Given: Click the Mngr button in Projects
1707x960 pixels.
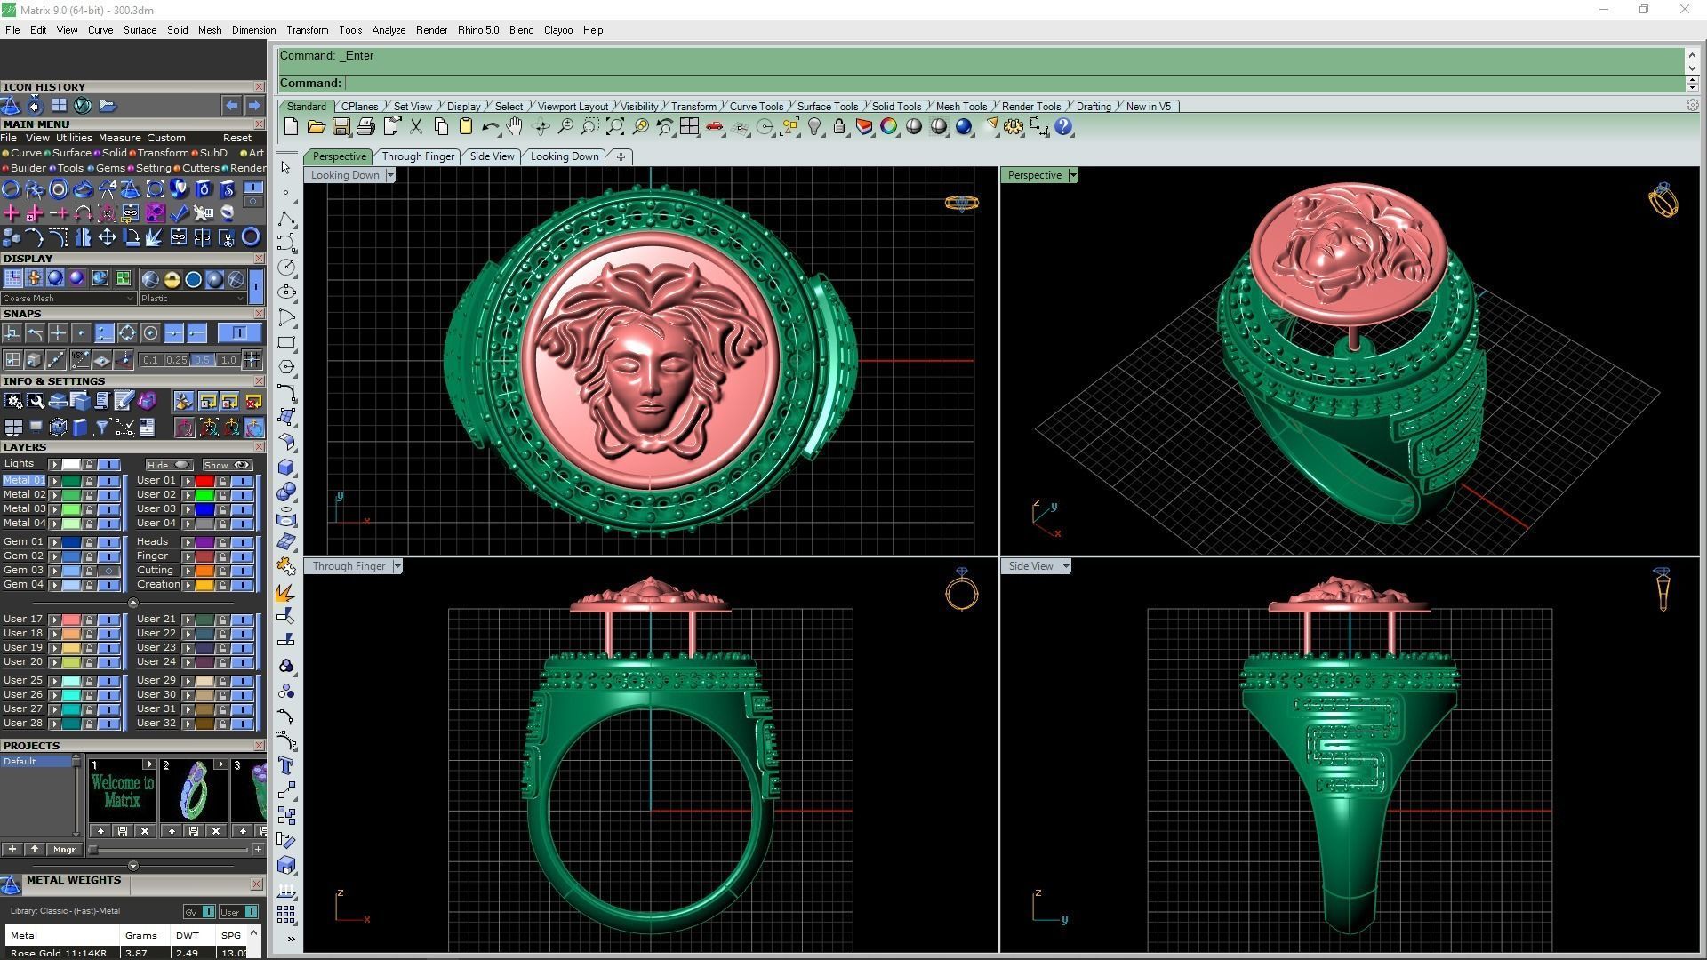Looking at the screenshot, I should coord(64,850).
